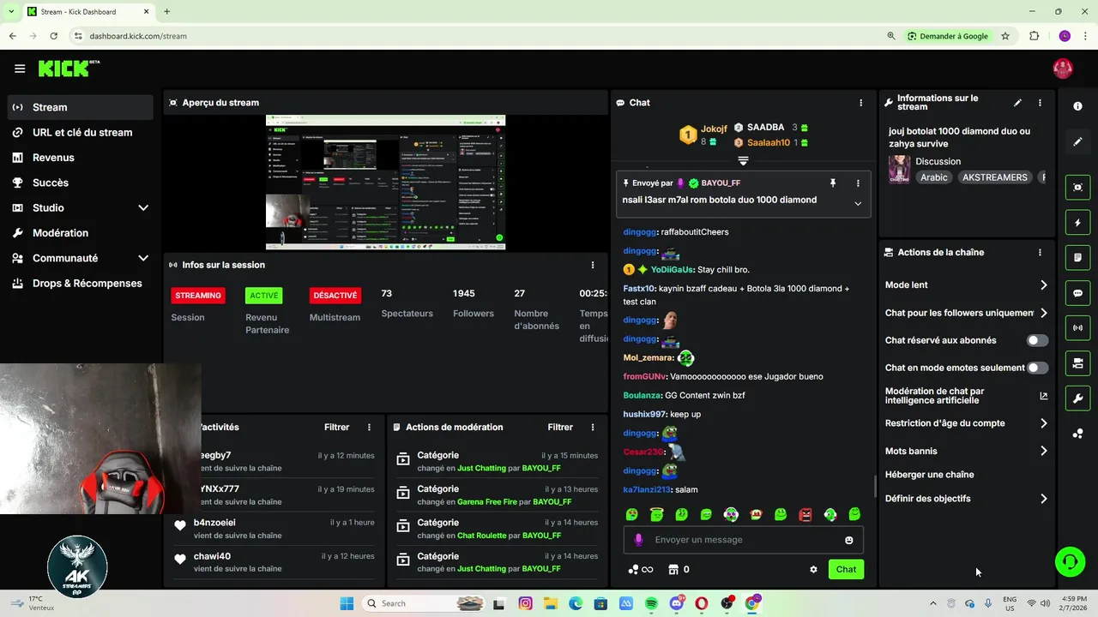Open URL et clé du stream
This screenshot has height=617, width=1098.
(81, 132)
